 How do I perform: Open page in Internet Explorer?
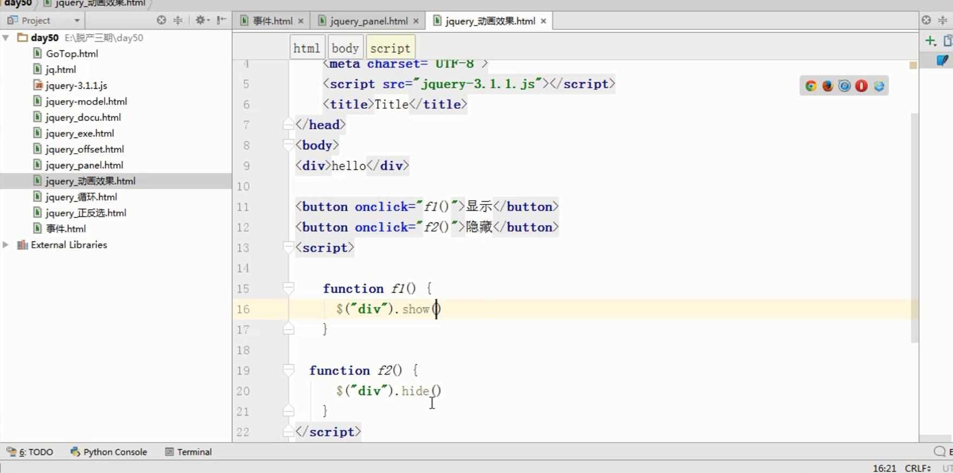point(879,86)
